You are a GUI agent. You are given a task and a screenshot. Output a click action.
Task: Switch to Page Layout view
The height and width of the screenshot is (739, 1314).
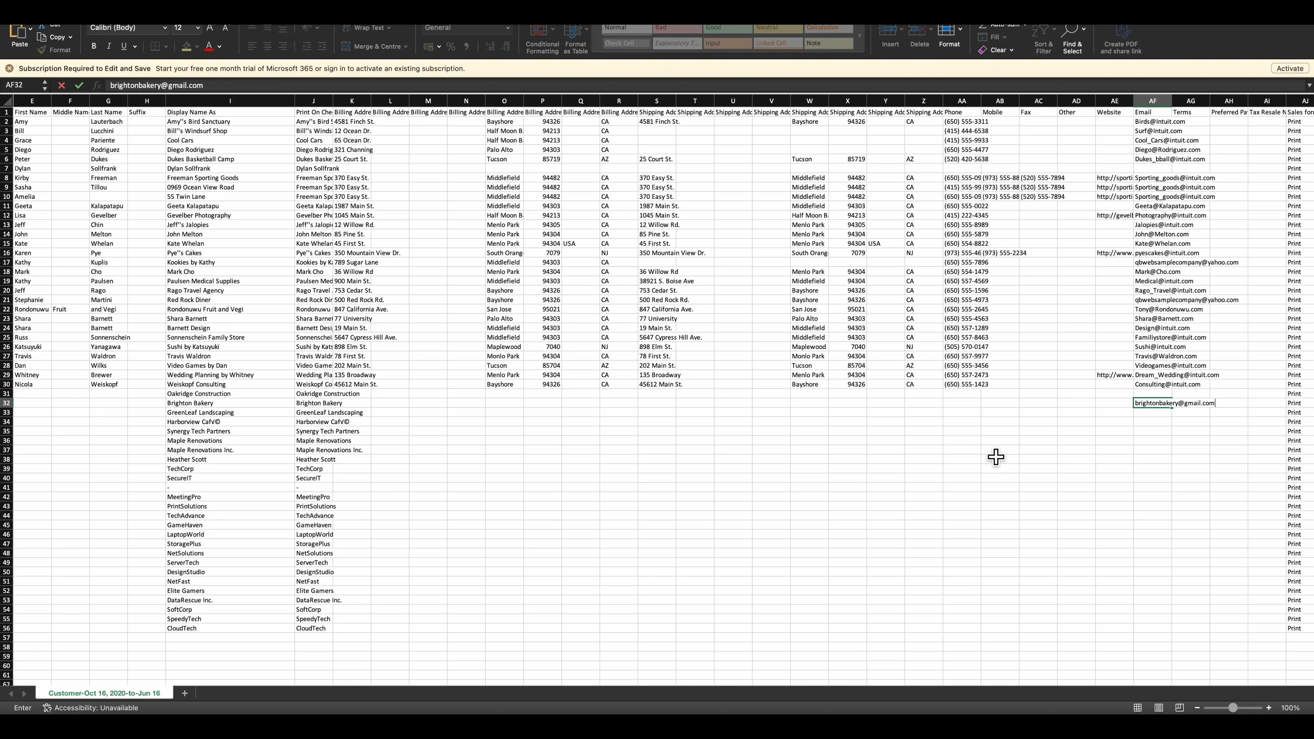pos(1159,708)
